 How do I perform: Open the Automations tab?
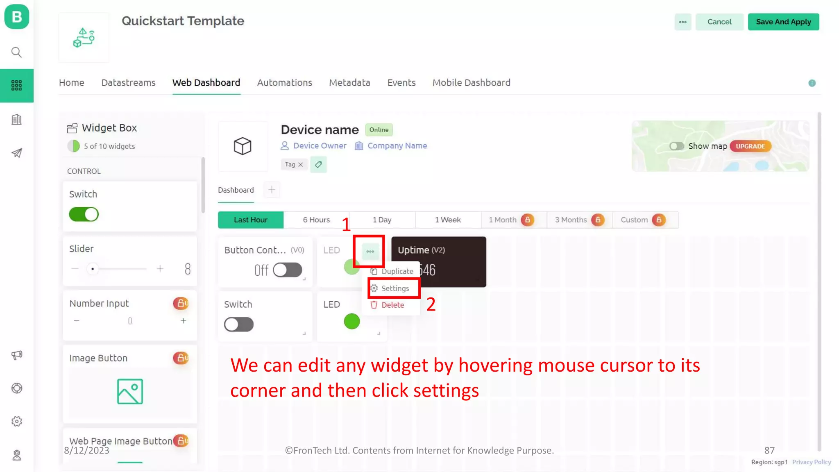(x=284, y=82)
